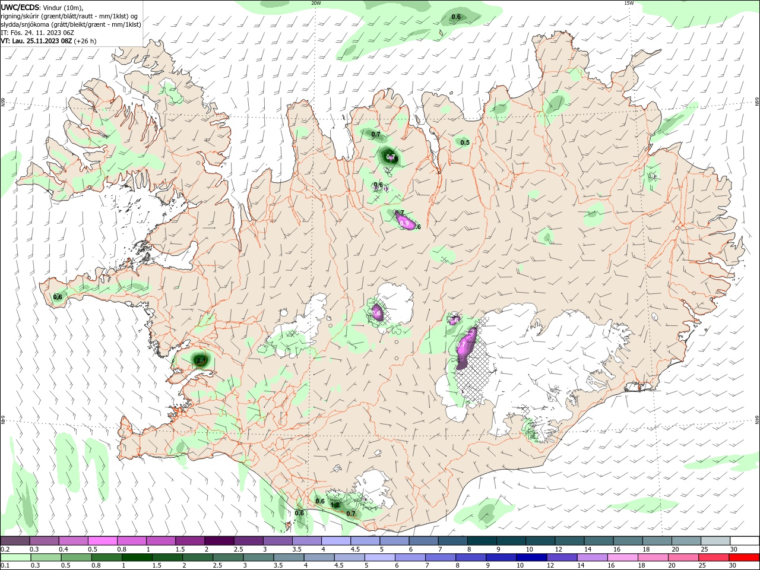The image size is (760, 570).
Task: Click the 0.5 precipitation value in the north of the map
Action: click(465, 142)
